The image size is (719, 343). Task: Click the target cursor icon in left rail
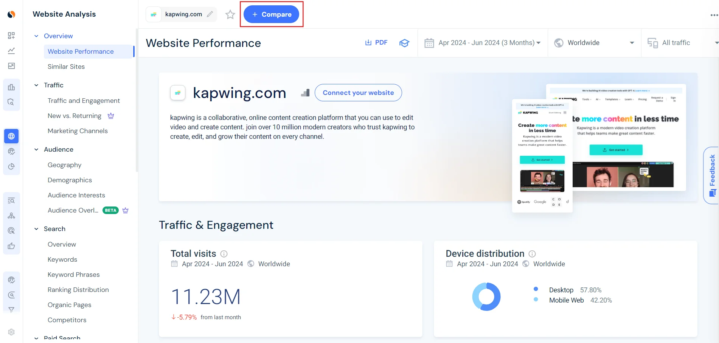[x=11, y=231]
